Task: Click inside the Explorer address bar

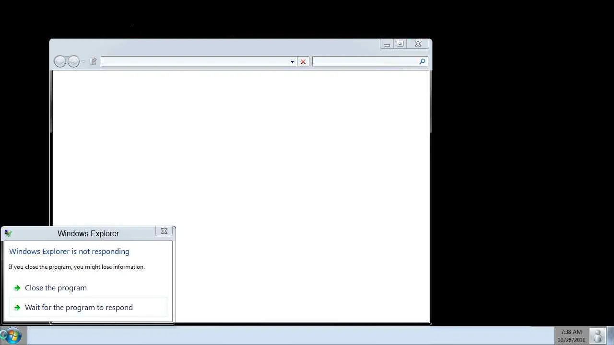Action: 195,61
